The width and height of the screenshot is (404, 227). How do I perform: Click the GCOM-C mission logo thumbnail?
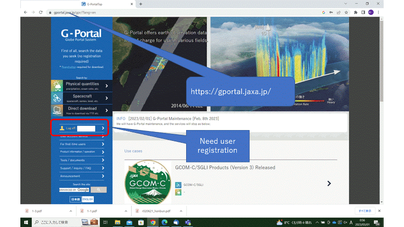tap(148, 182)
